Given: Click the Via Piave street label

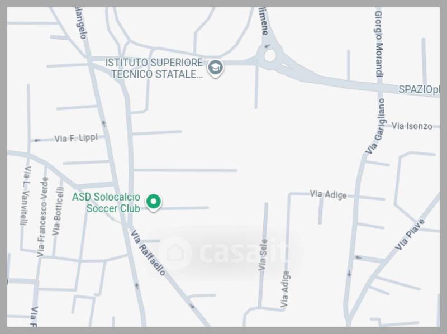Looking at the screenshot, I should (410, 235).
